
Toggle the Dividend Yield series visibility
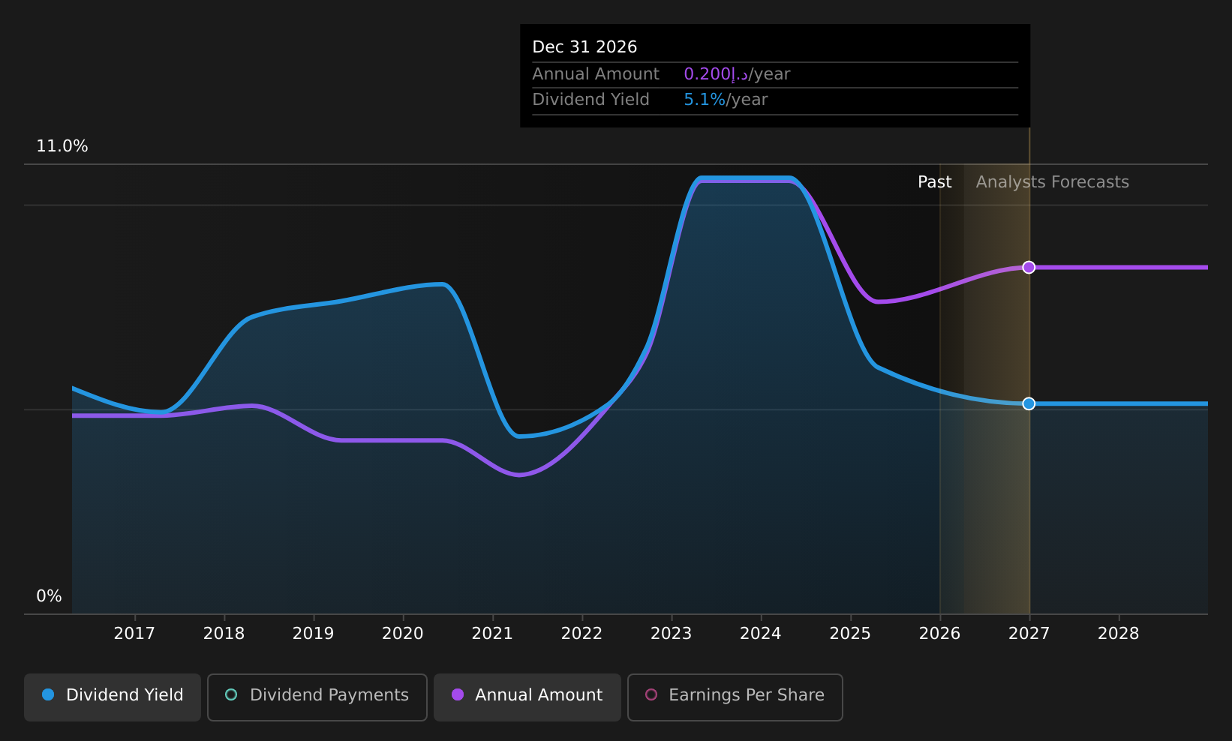tap(112, 695)
